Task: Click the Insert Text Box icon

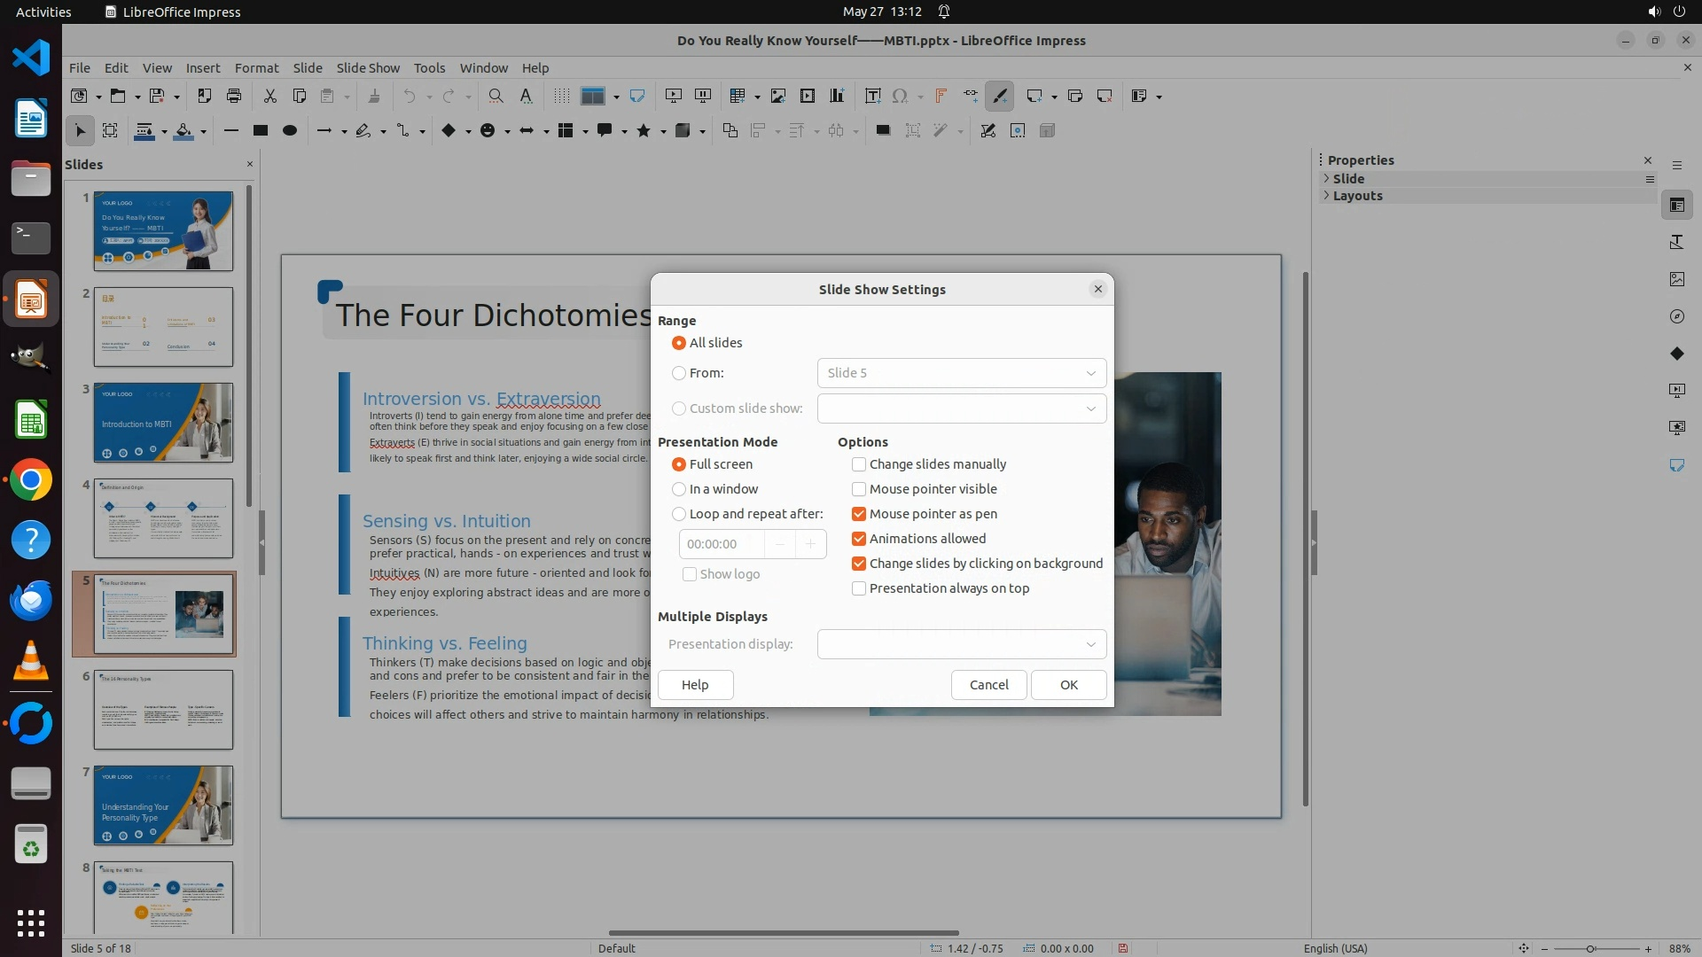Action: [x=872, y=96]
